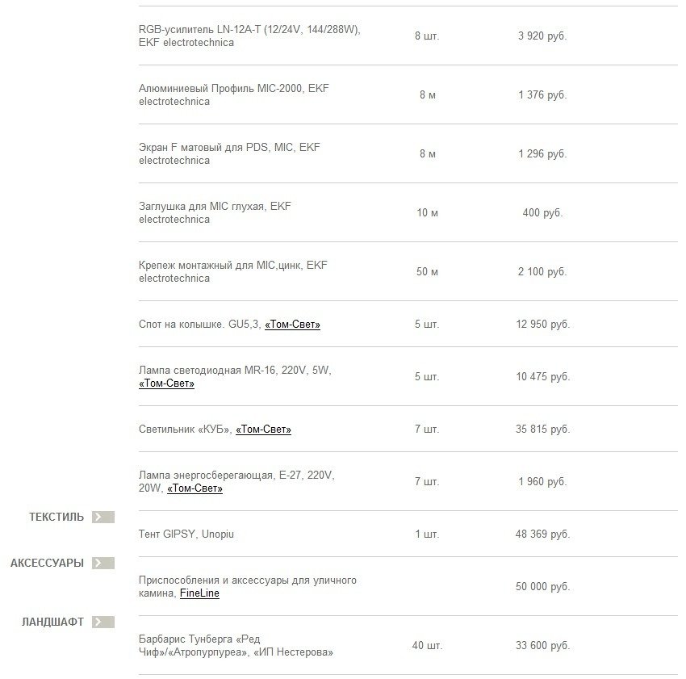Click the Заглушка для MIC глухая item
Viewport: 686px width, 679px height.
click(x=215, y=213)
